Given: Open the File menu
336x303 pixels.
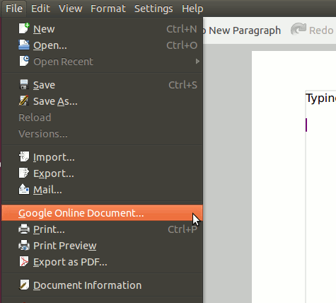Looking at the screenshot, I should (x=14, y=8).
